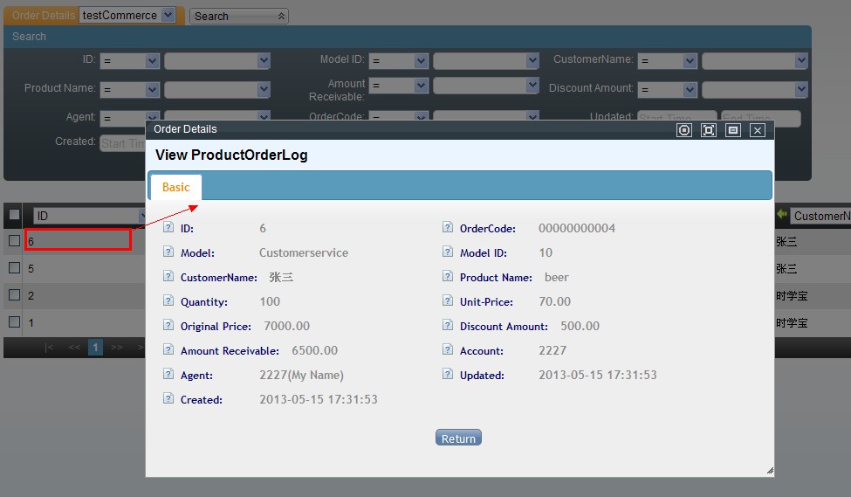The height and width of the screenshot is (497, 851).
Task: Select the Order Details tab at top
Action: point(44,16)
